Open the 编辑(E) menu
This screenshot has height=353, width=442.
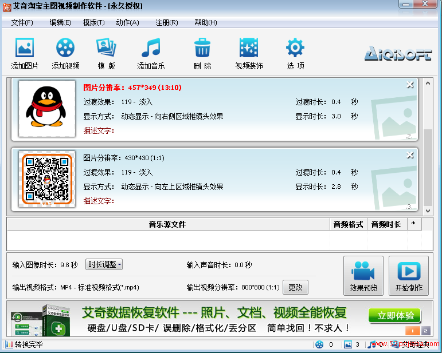tap(60, 22)
